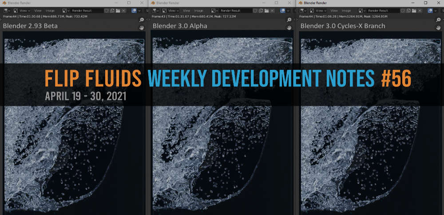This screenshot has height=215, width=444.
Task: Expand gizmo options arrow in 3.0 Alpha window
Action: (x=288, y=11)
